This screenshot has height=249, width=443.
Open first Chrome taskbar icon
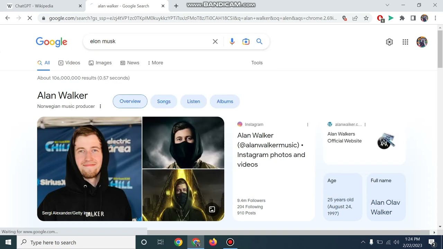pyautogui.click(x=179, y=242)
